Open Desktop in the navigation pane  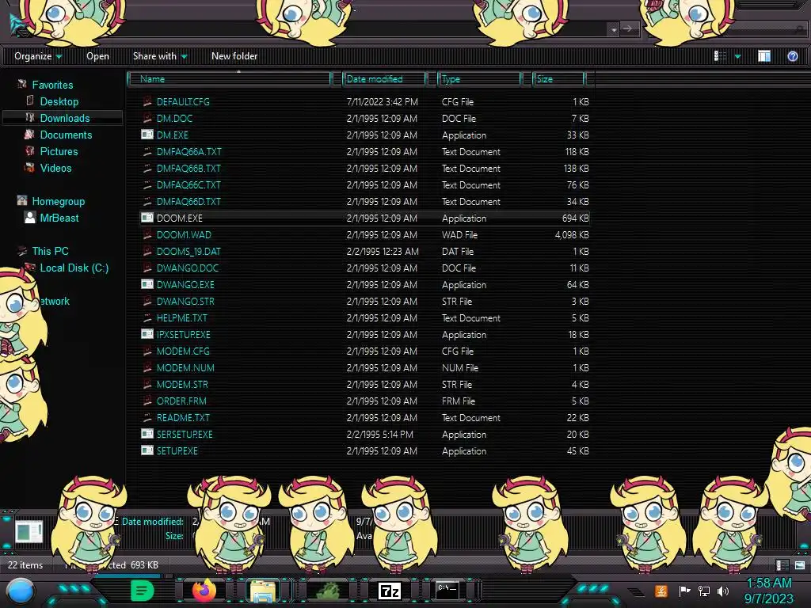coord(59,101)
